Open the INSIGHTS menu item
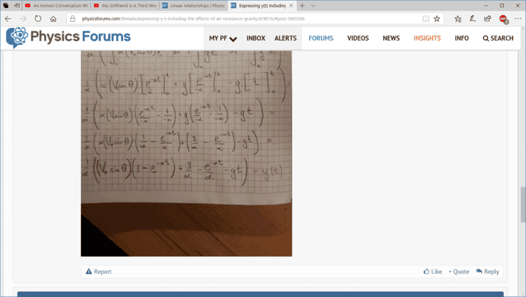This screenshot has height=297, width=526. click(427, 38)
